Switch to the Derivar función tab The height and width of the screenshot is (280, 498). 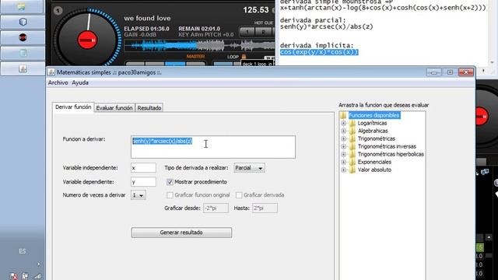(73, 107)
